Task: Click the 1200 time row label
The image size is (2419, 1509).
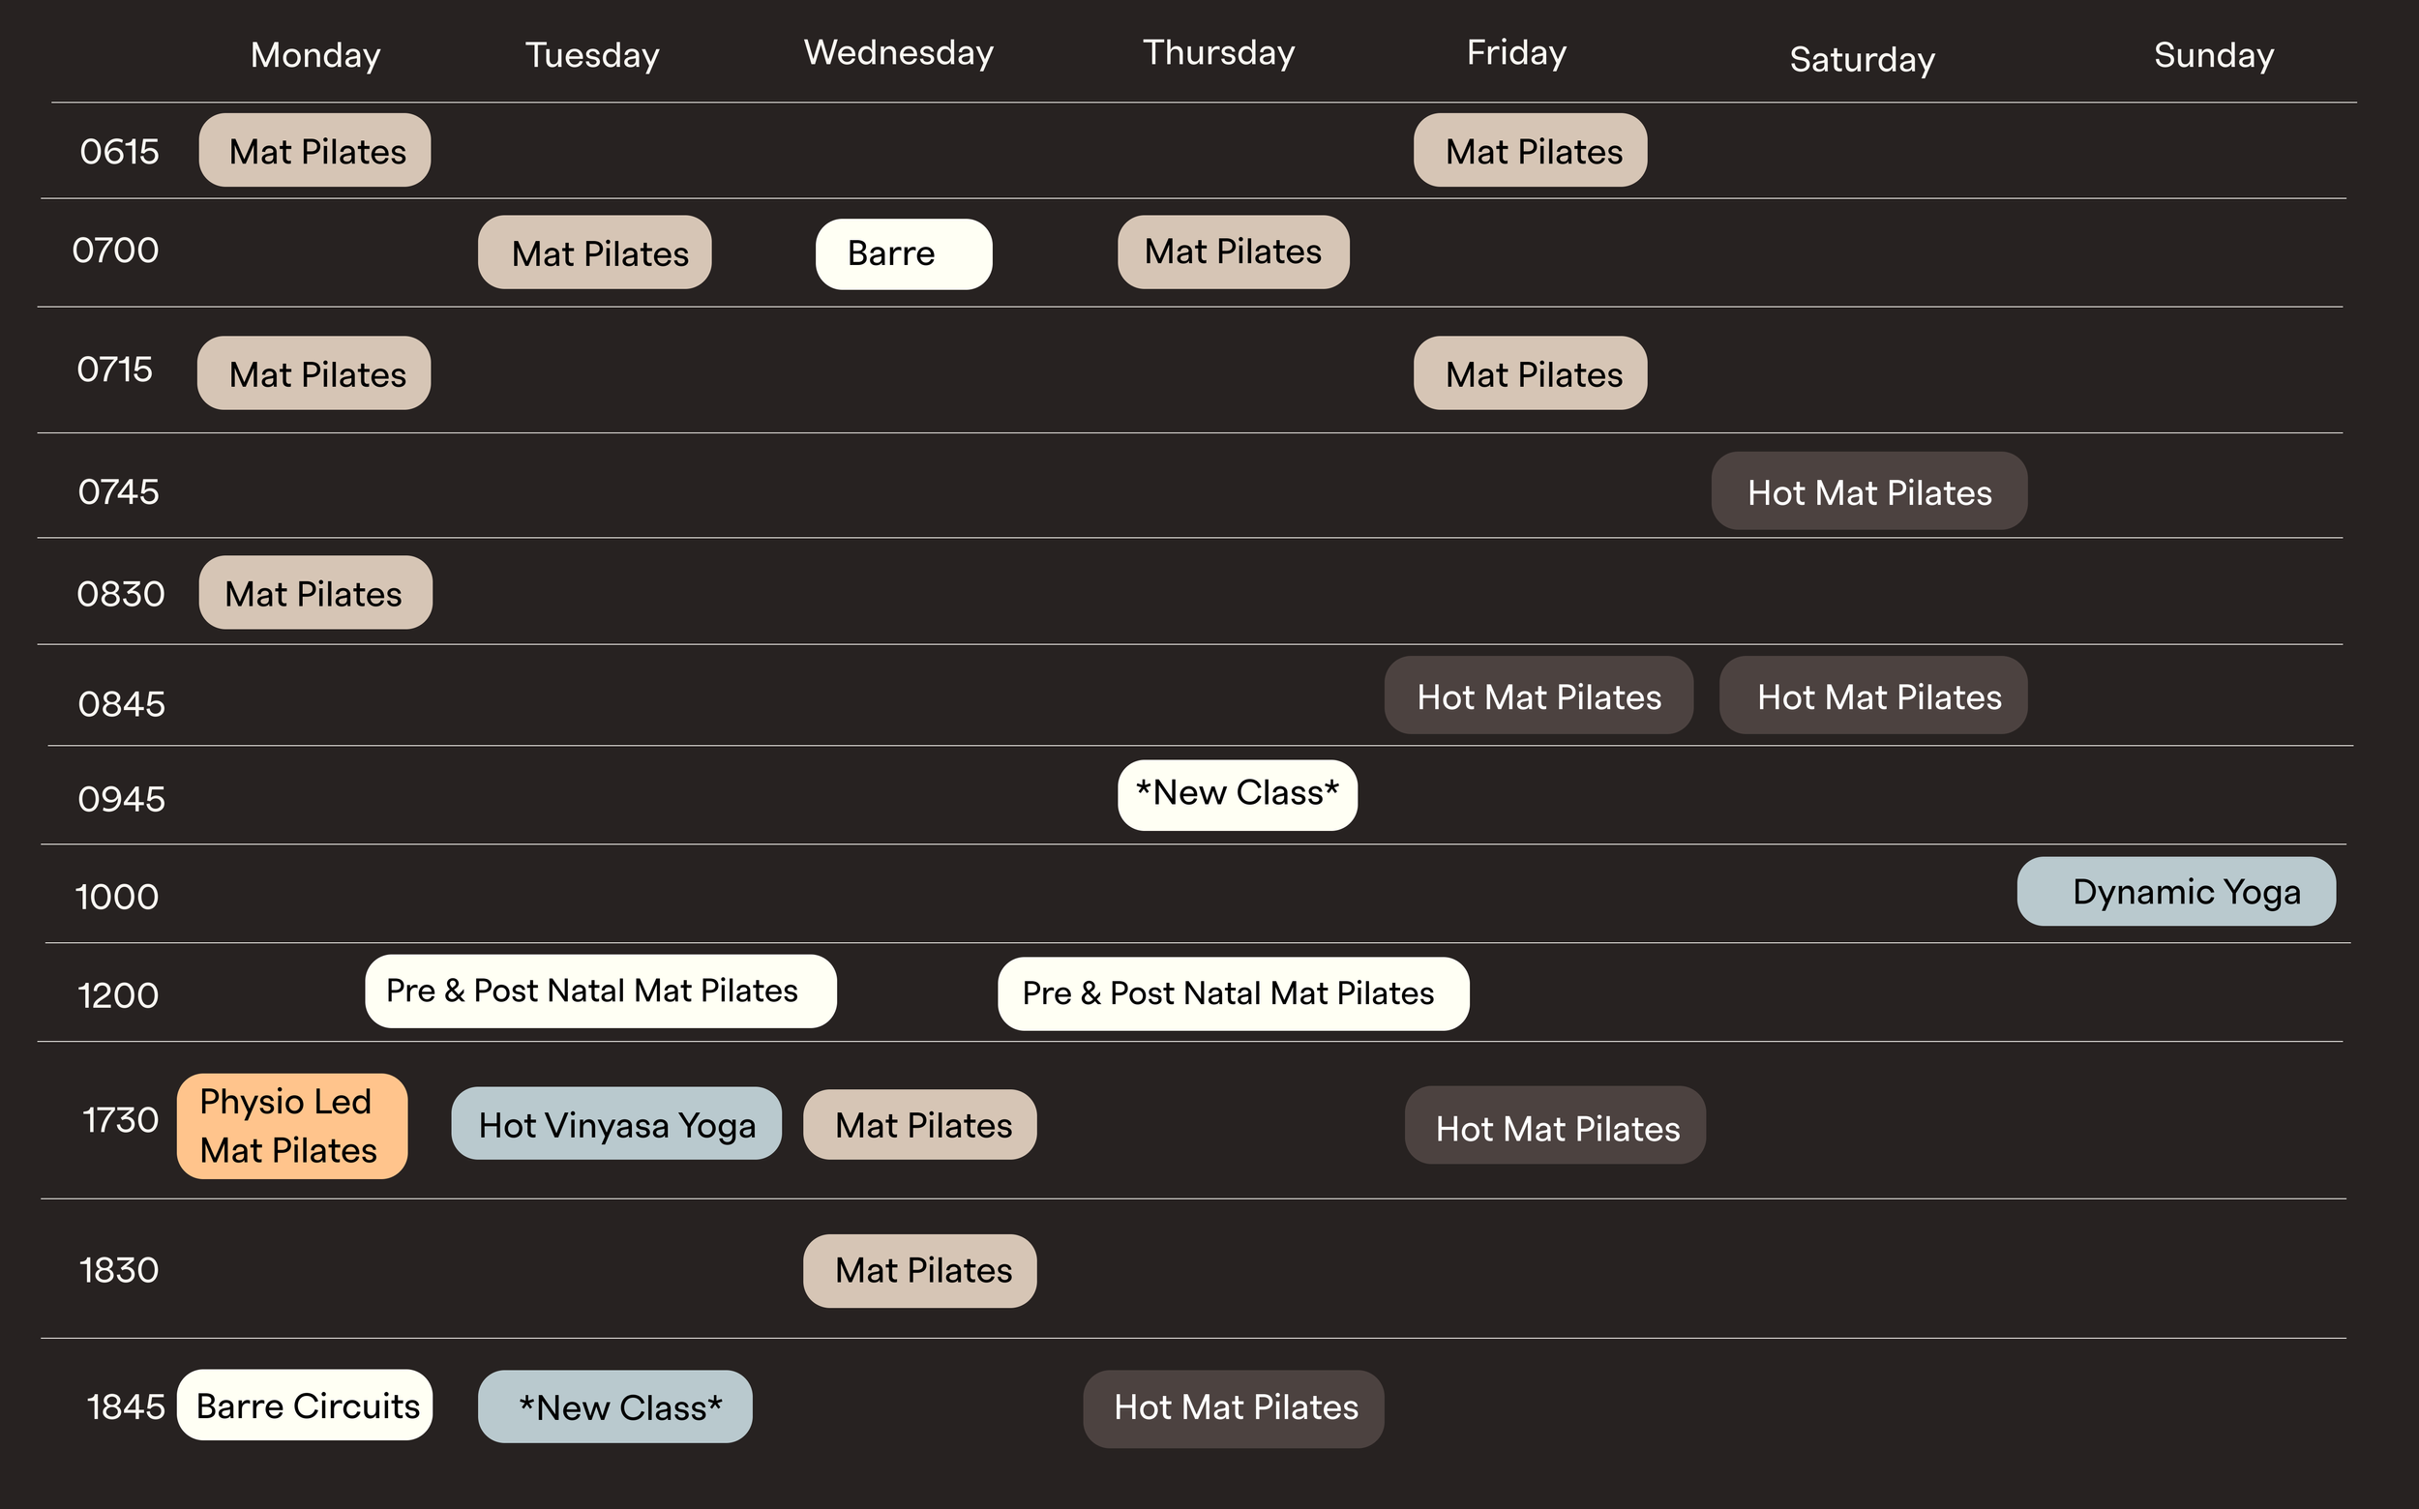Action: click(x=118, y=995)
